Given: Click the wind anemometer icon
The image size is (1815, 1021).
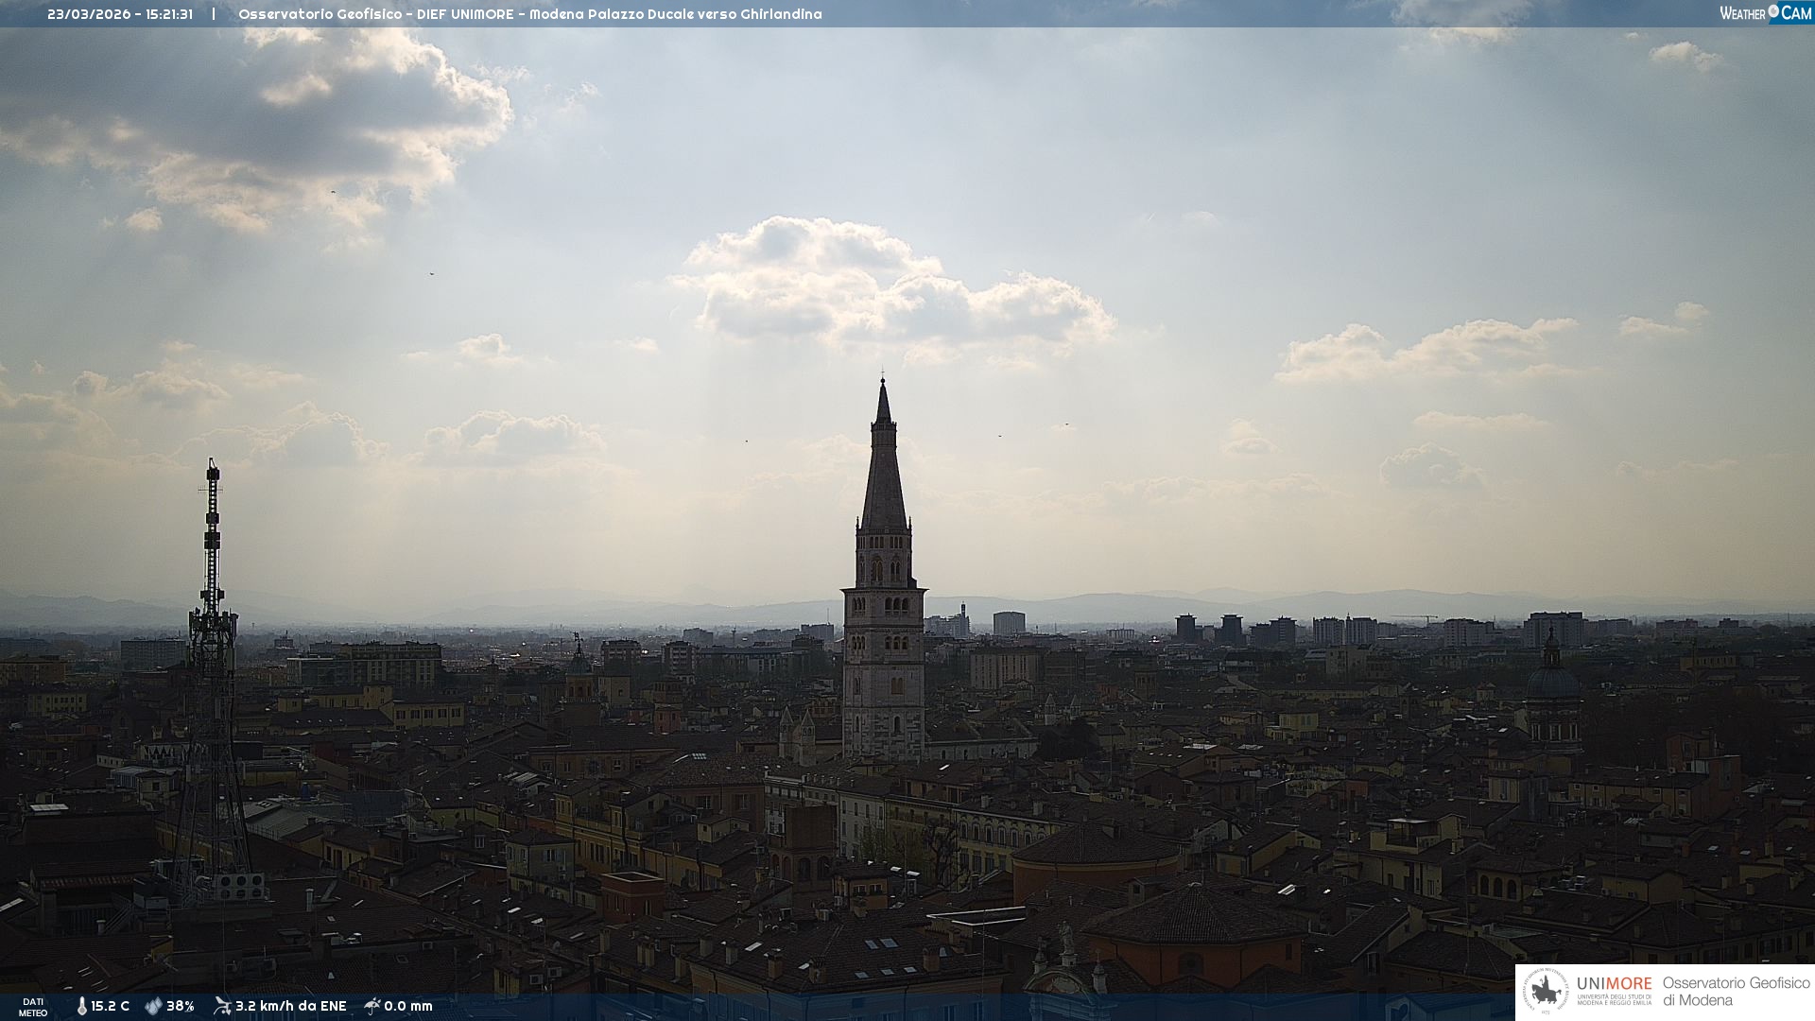Looking at the screenshot, I should (x=222, y=1006).
